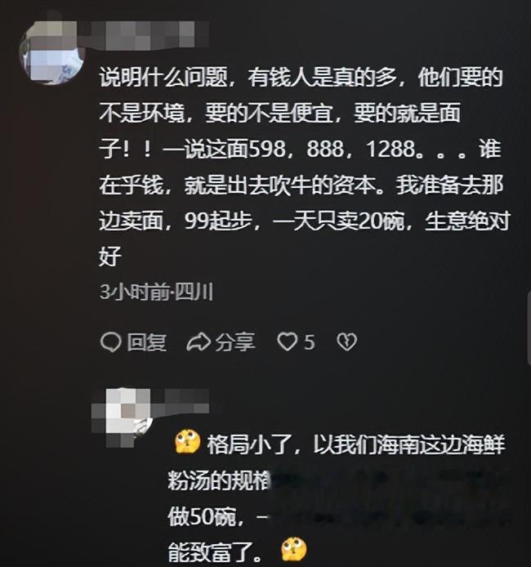Click the comment line with prices 598, 888, 1288
Screen dimensions: 531x567
300,149
